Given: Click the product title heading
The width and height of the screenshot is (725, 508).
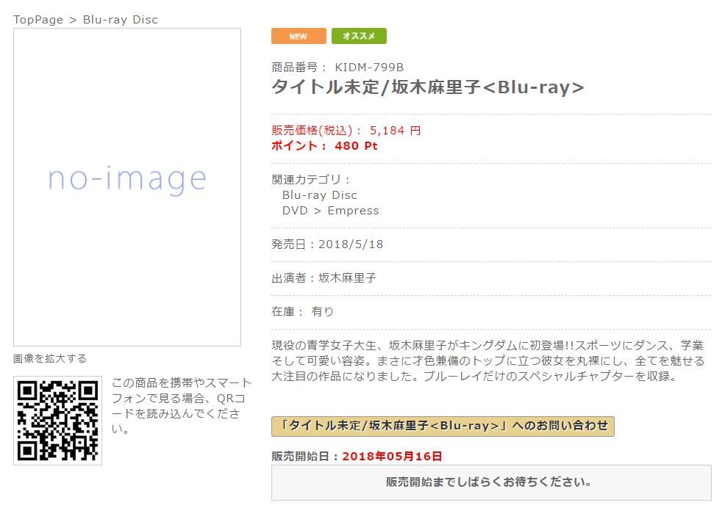Looking at the screenshot, I should pos(428,87).
